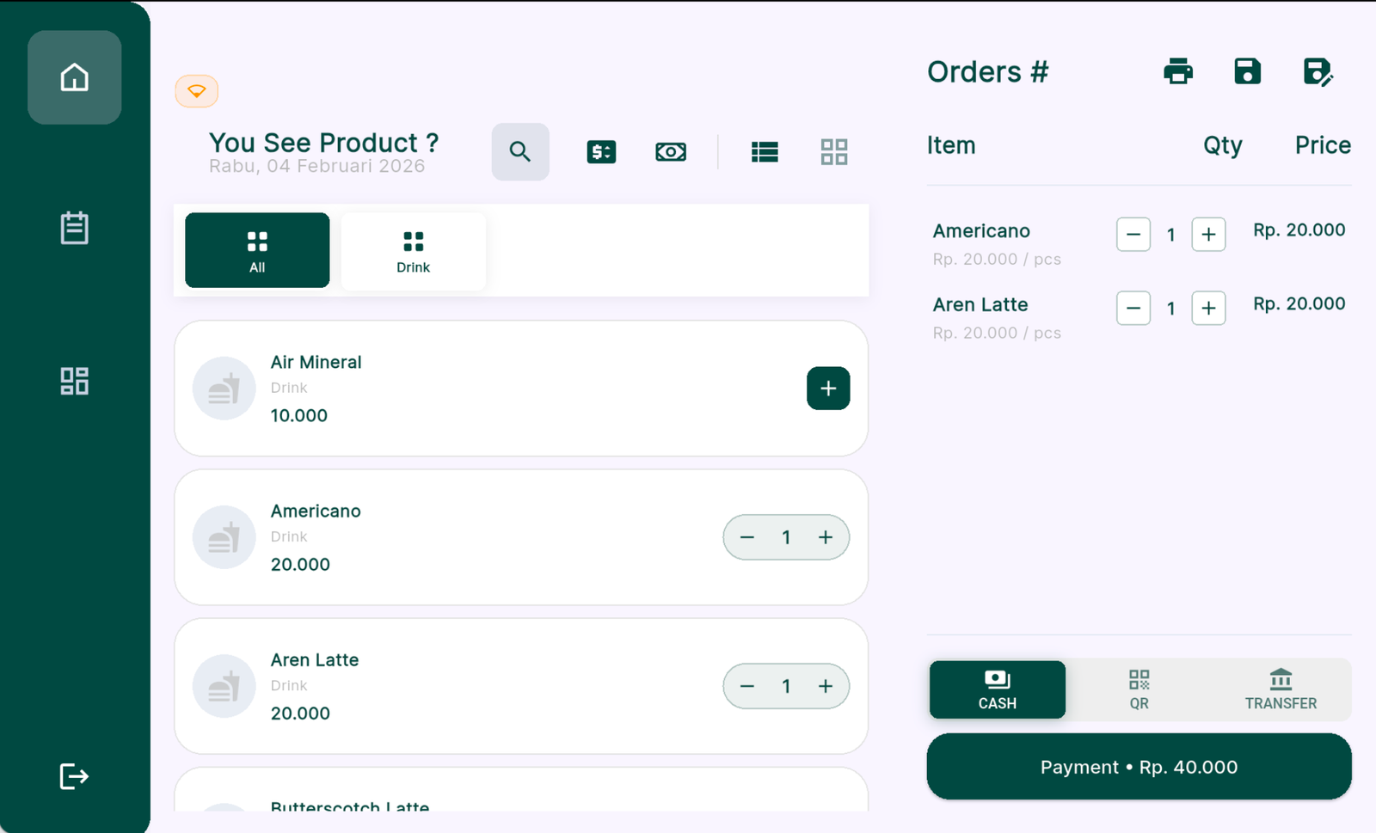
Task: Show All product categories
Action: pyautogui.click(x=257, y=250)
